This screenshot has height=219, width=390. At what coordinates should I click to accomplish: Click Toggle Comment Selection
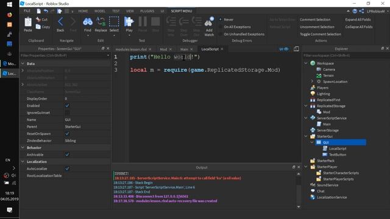click(x=321, y=34)
